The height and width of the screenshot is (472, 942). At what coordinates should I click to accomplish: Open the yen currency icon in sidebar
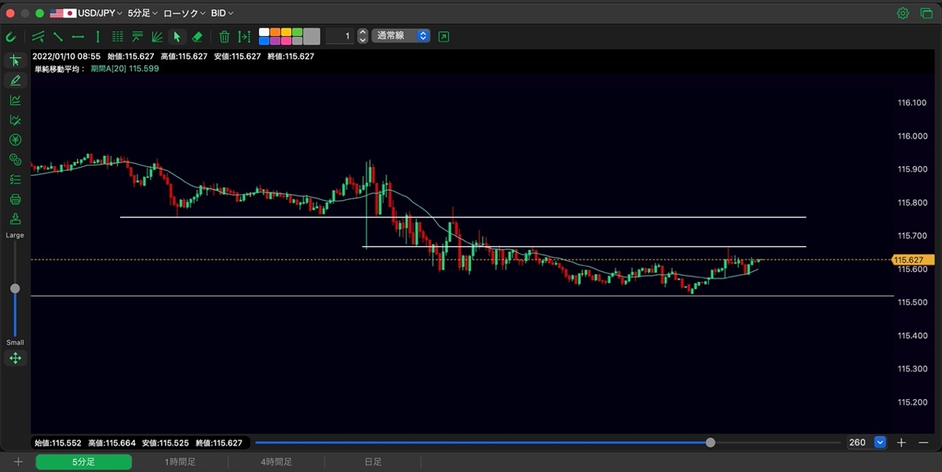(15, 140)
